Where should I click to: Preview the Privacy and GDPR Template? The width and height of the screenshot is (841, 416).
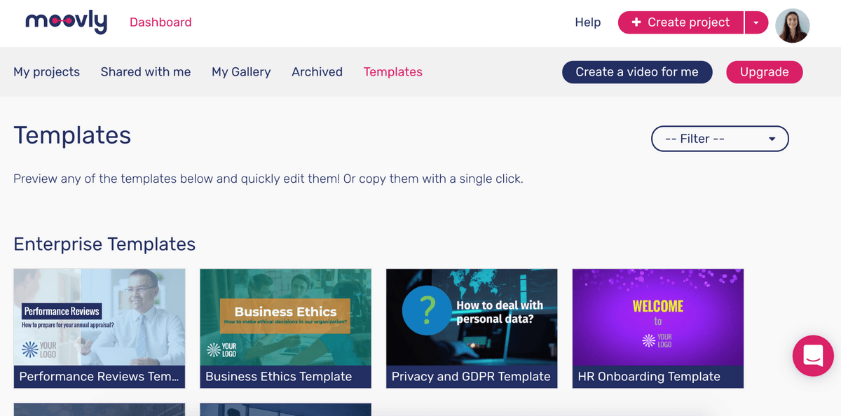tap(472, 328)
